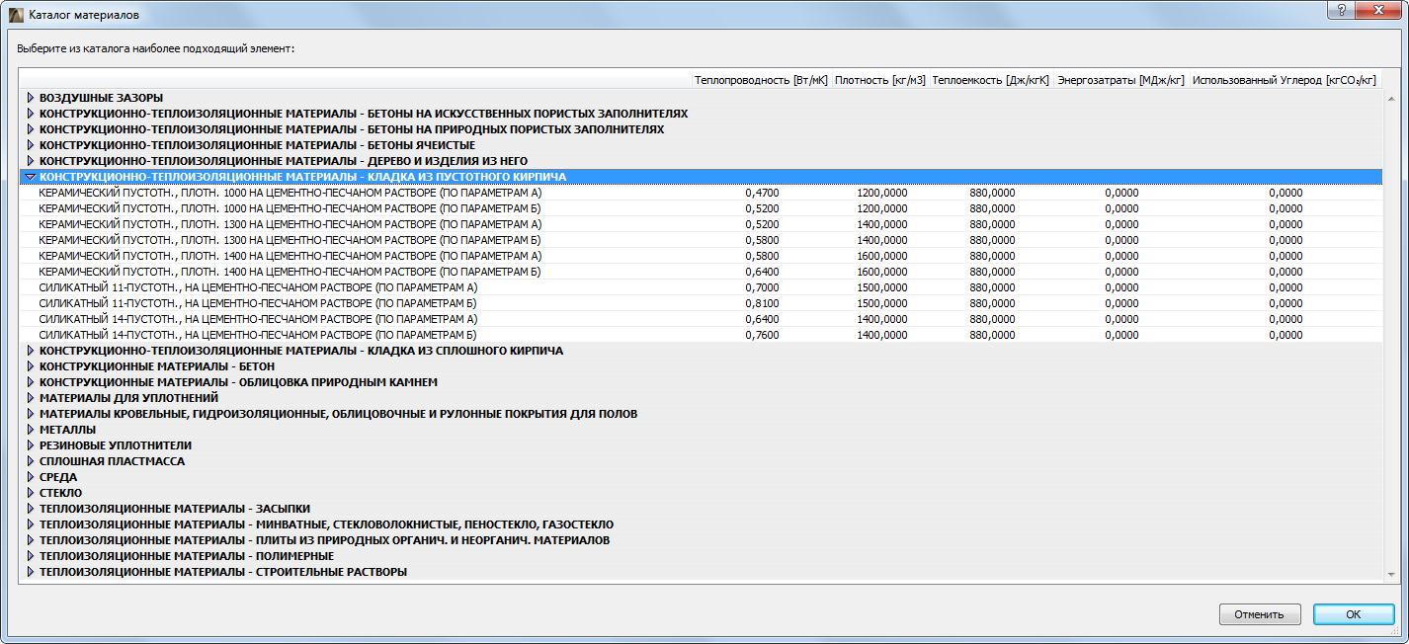Click thermal conductivity value 0,7600
This screenshot has width=1409, height=644.
click(762, 335)
